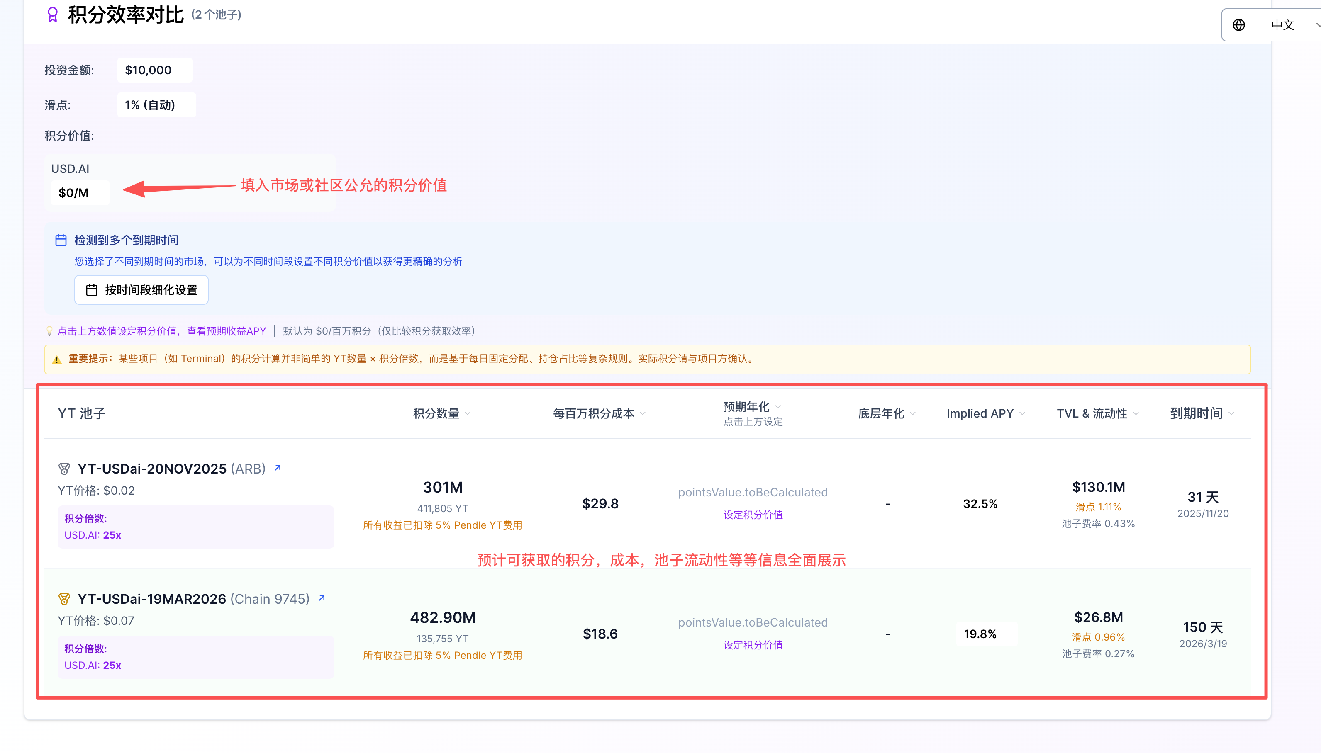Screen dimensions: 1321x753
Task: Click the globe icon in the language selector
Action: pos(1239,24)
